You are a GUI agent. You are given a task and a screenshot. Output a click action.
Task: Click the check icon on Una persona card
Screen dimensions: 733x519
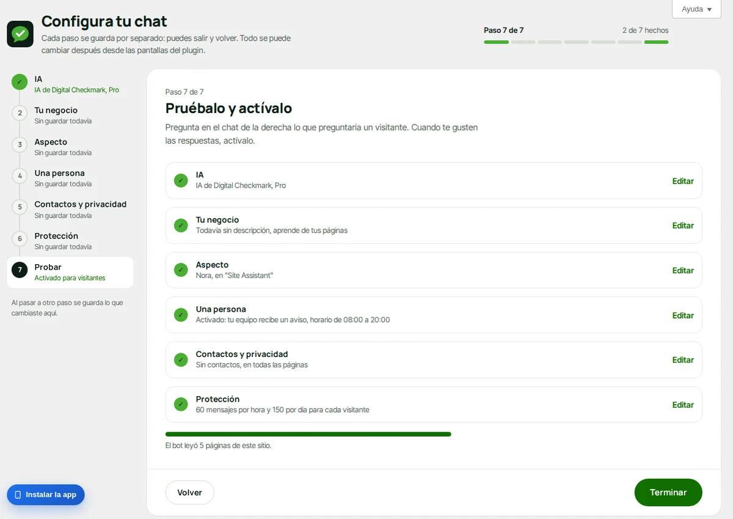(181, 315)
